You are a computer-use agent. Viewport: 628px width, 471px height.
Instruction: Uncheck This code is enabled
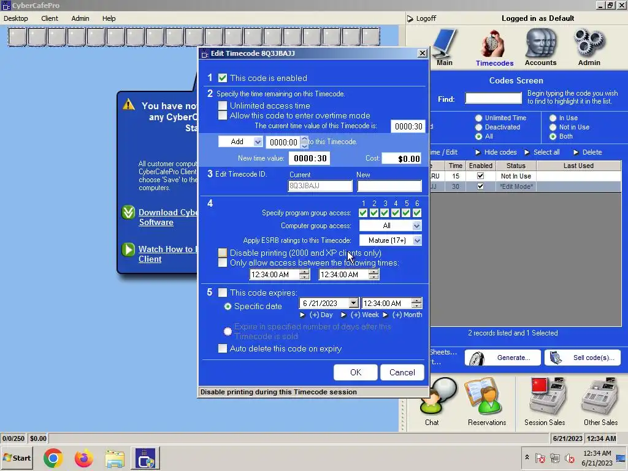pos(223,78)
